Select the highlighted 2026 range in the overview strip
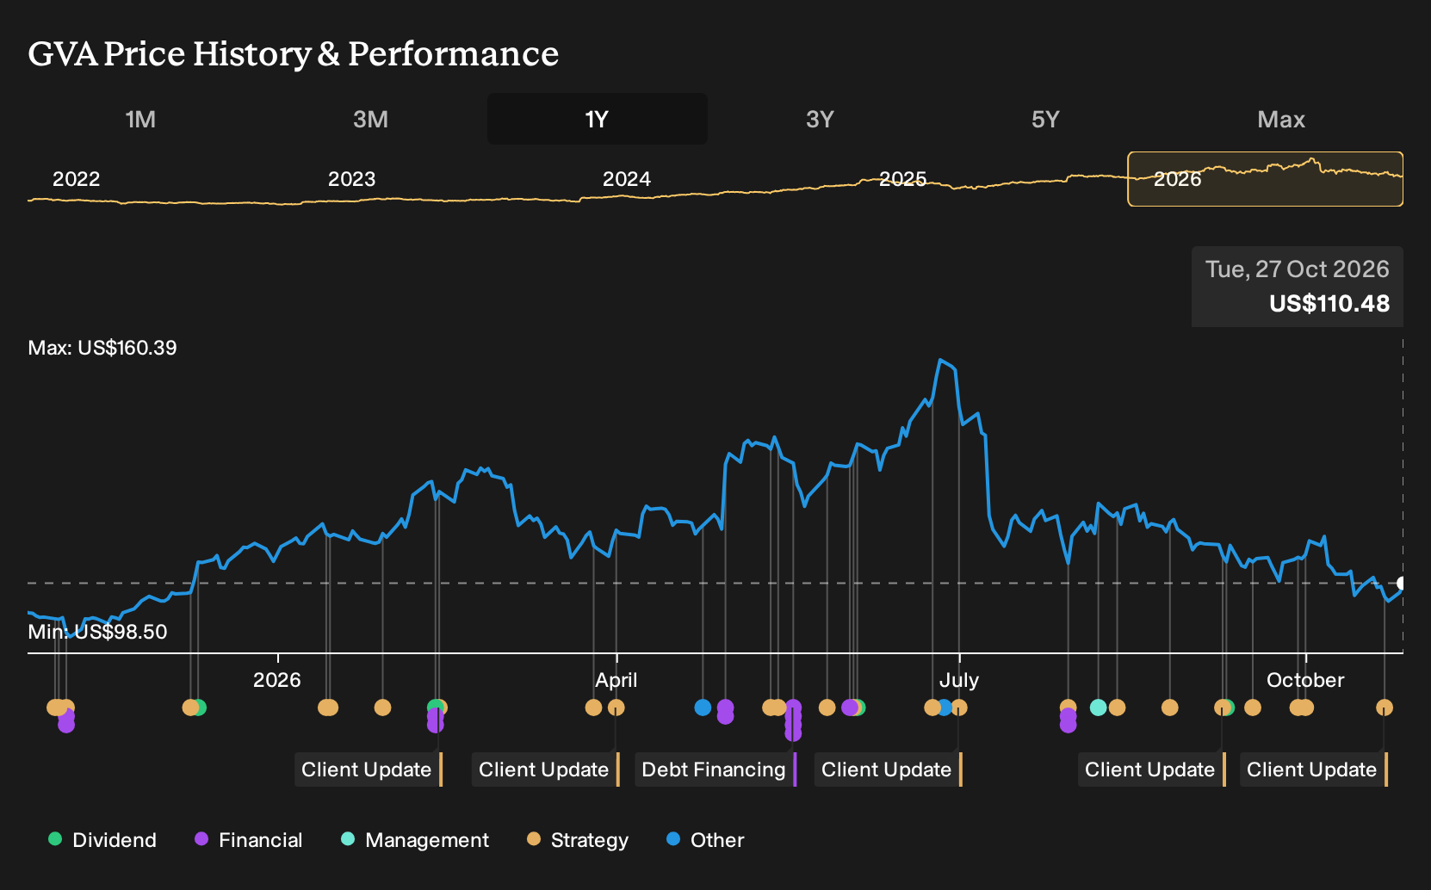The width and height of the screenshot is (1431, 890). [1266, 179]
